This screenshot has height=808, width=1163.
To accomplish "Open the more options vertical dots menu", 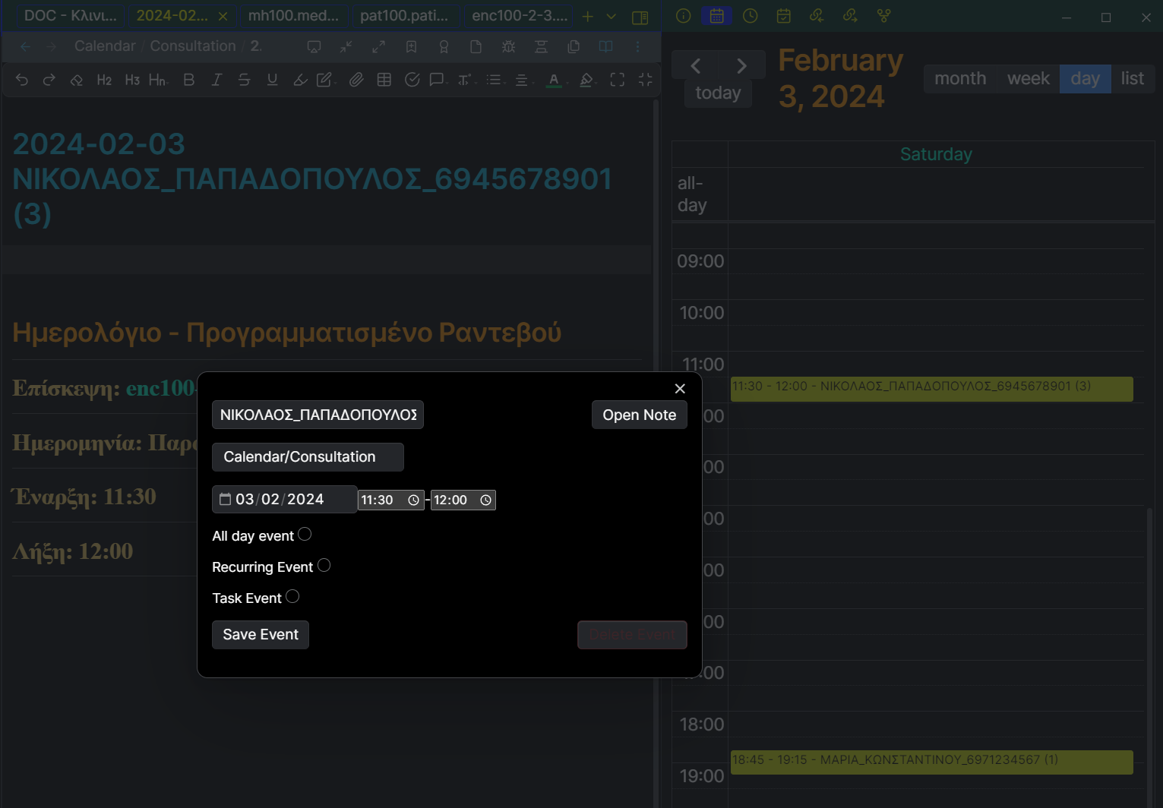I will (x=638, y=47).
